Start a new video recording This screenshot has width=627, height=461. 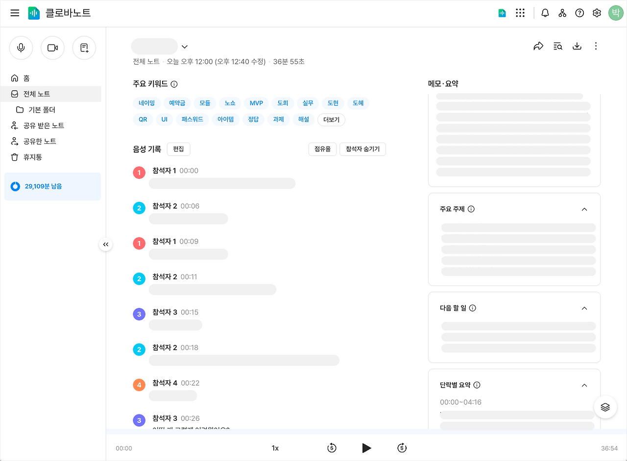click(52, 48)
